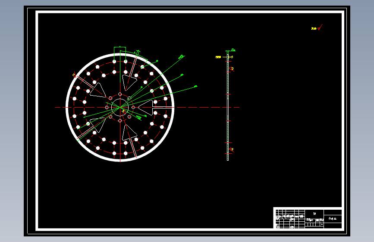Click the hatched side section view of the disc
Viewport: 374px width, 242px height.
228,107
